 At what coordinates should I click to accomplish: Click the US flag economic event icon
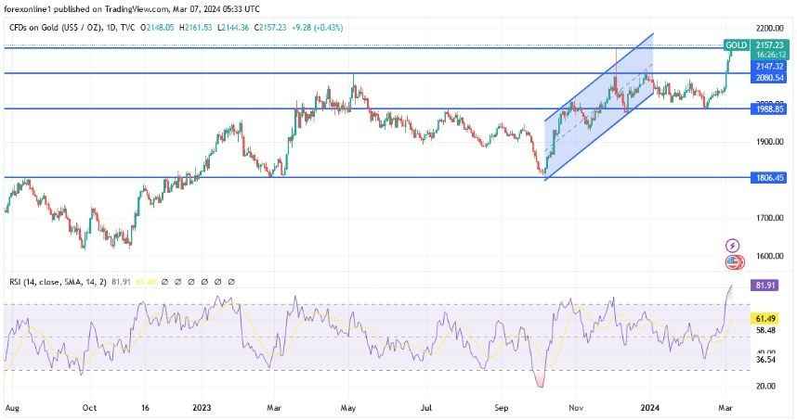tap(734, 262)
